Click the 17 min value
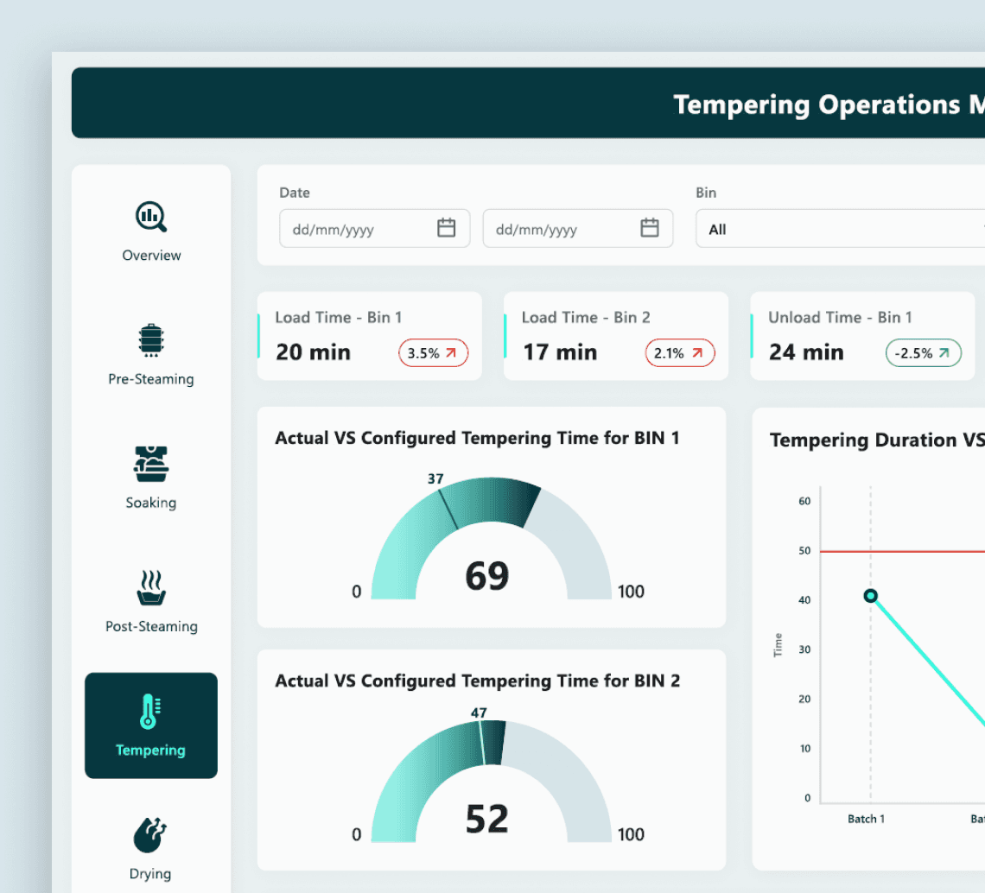This screenshot has width=985, height=893. tap(561, 352)
